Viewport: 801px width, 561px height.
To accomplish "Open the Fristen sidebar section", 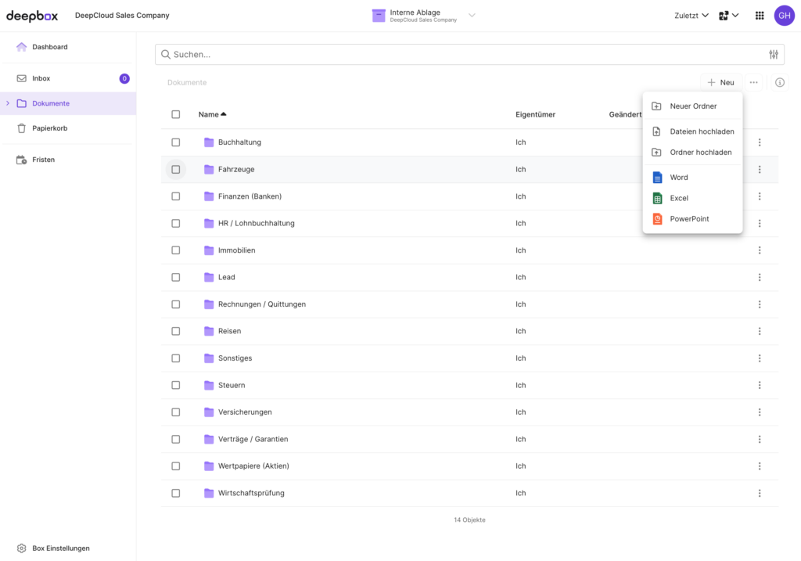I will [x=43, y=159].
